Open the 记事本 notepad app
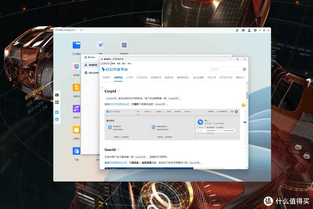This screenshot has height=209, width=313. pyautogui.click(x=77, y=130)
